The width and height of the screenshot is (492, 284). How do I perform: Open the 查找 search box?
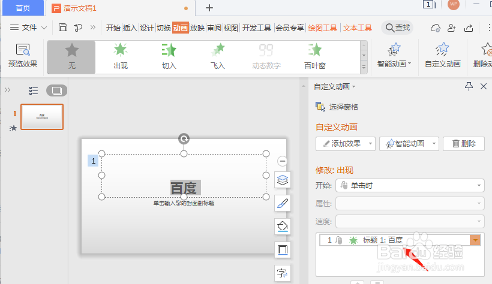397,28
